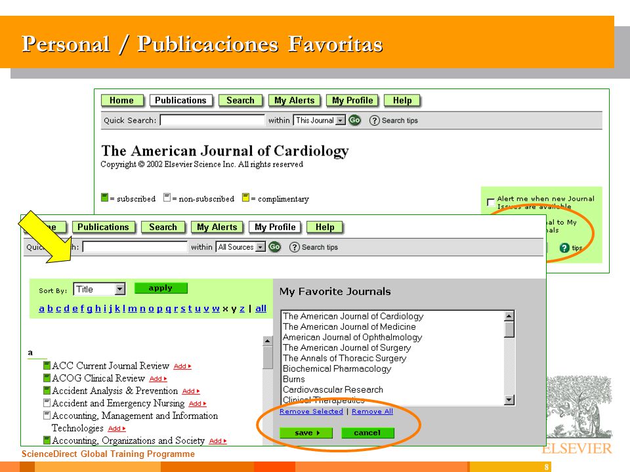Open Search tips question icon in back window
This screenshot has height=472, width=630.
[374, 121]
